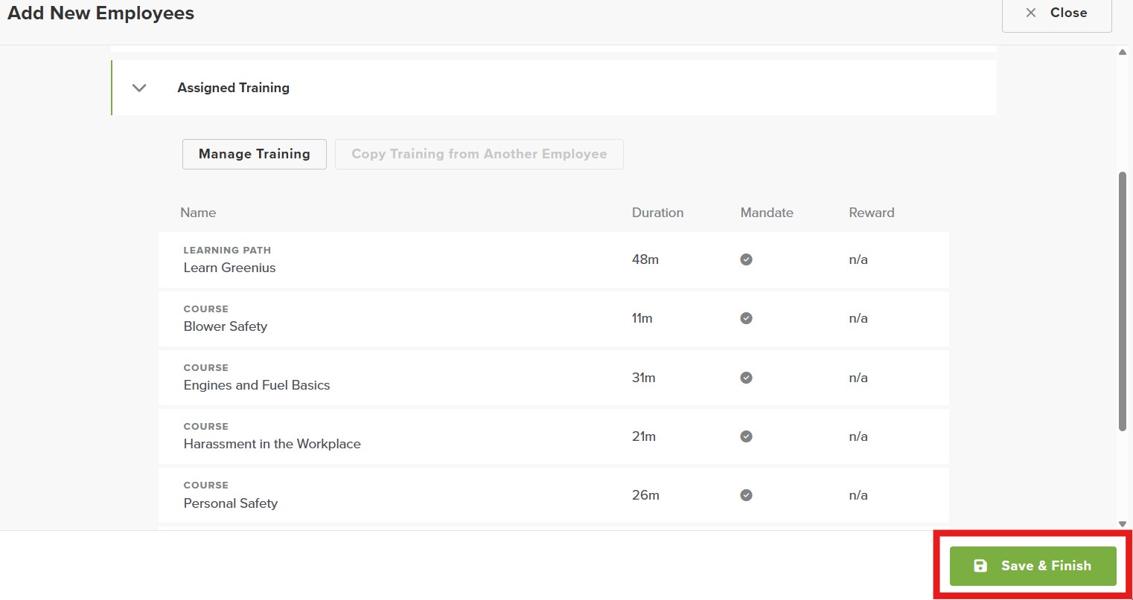
Task: Click the Assigned Training section title
Action: pyautogui.click(x=233, y=88)
